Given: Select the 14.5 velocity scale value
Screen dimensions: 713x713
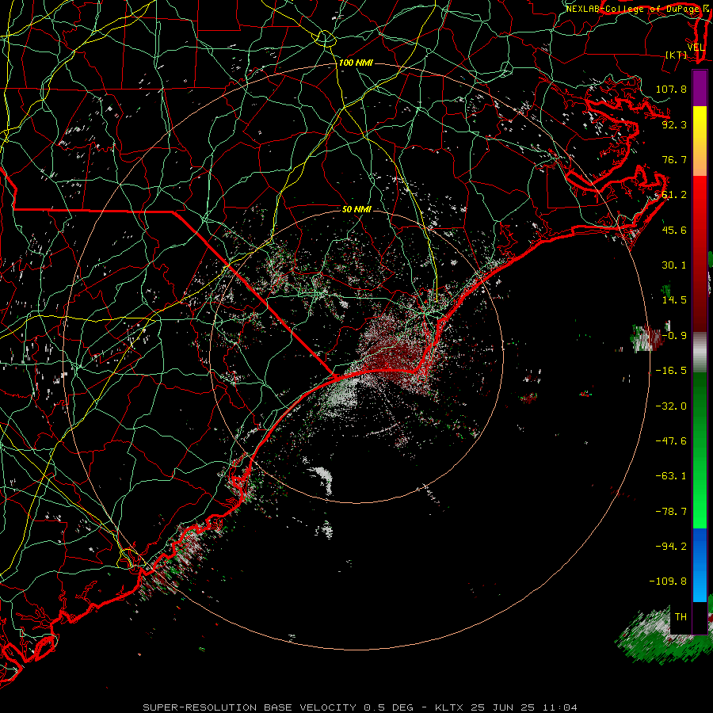Looking at the screenshot, I should [x=674, y=300].
